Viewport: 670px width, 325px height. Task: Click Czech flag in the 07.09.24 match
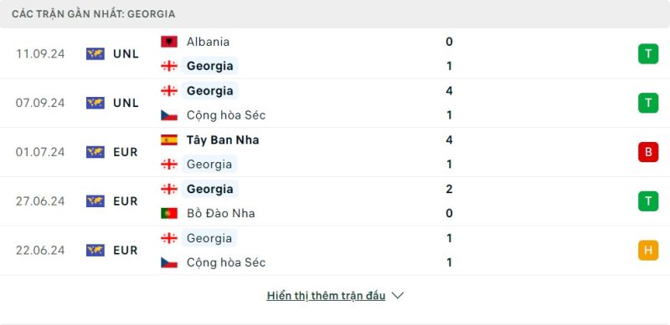click(x=169, y=115)
